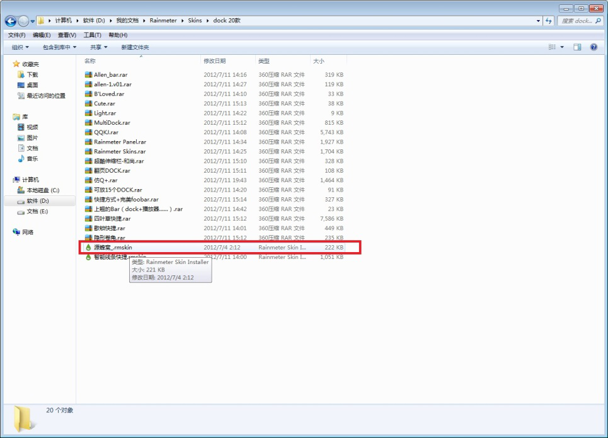Click the Rainmeter droplet icon of 源蜂窝_.rmskin
This screenshot has width=608, height=438.
[x=88, y=248]
